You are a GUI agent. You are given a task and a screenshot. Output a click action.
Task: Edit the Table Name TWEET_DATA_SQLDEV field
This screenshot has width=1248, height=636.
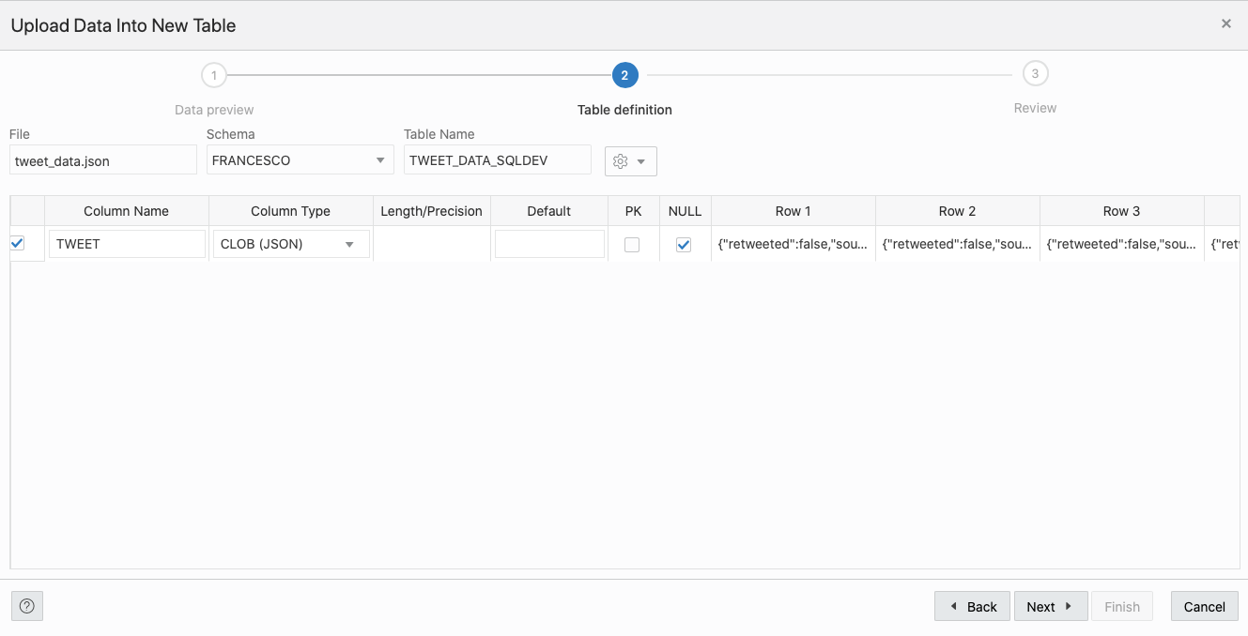coord(498,160)
